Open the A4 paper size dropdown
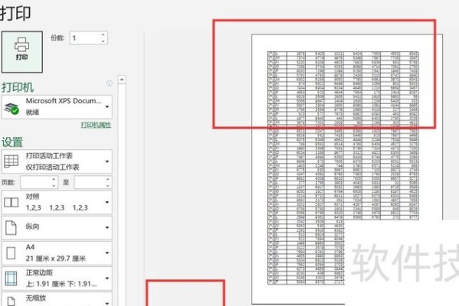Viewport: 459px width, 306px height. pos(57,252)
